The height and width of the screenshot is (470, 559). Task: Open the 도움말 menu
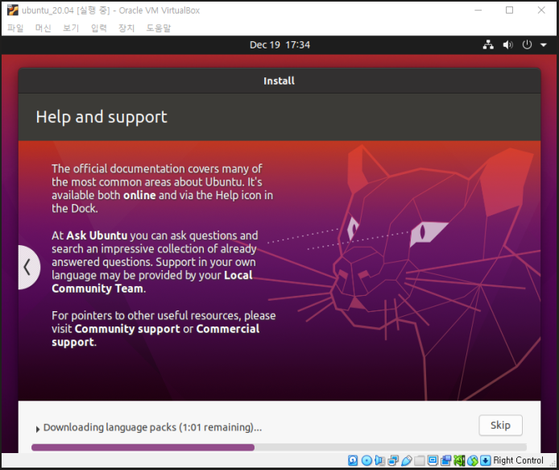(159, 28)
